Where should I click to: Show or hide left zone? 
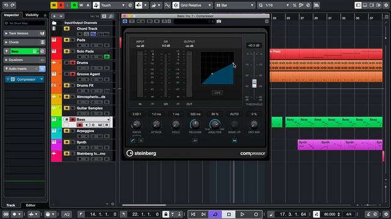tap(358, 5)
